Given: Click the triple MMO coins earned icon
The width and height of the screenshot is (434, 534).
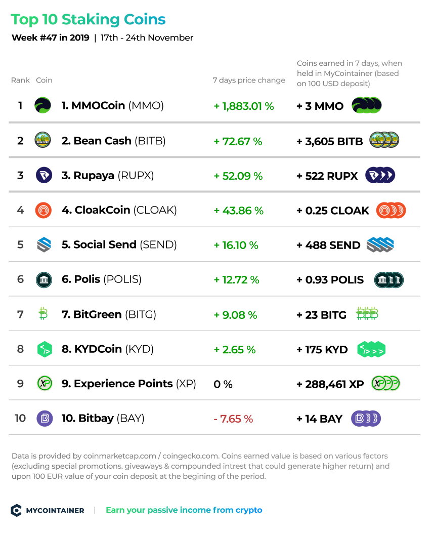Looking at the screenshot, I should tap(366, 105).
